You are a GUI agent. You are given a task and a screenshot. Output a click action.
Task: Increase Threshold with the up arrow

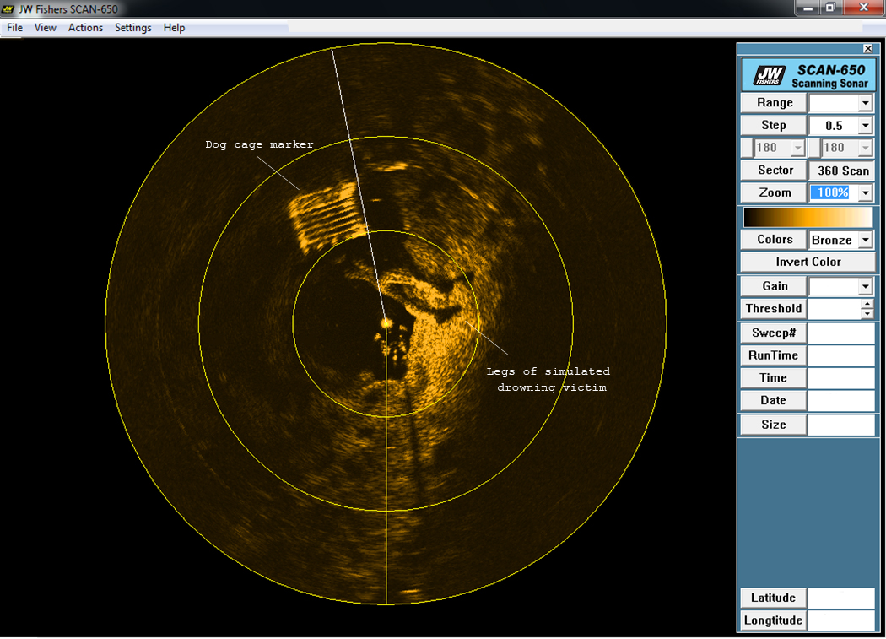click(x=867, y=304)
